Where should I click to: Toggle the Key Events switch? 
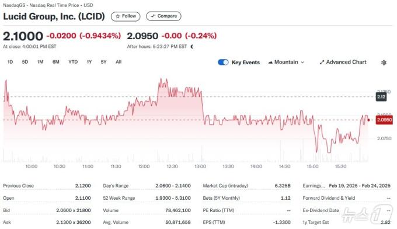pyautogui.click(x=223, y=63)
